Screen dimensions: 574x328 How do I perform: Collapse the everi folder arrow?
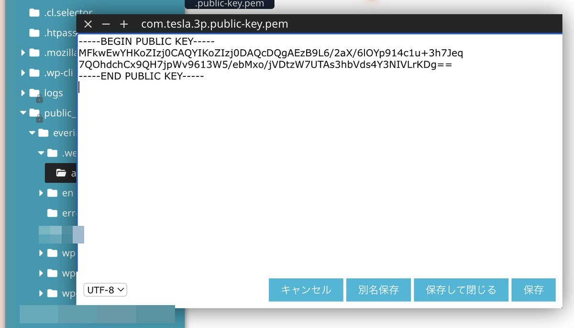point(32,133)
